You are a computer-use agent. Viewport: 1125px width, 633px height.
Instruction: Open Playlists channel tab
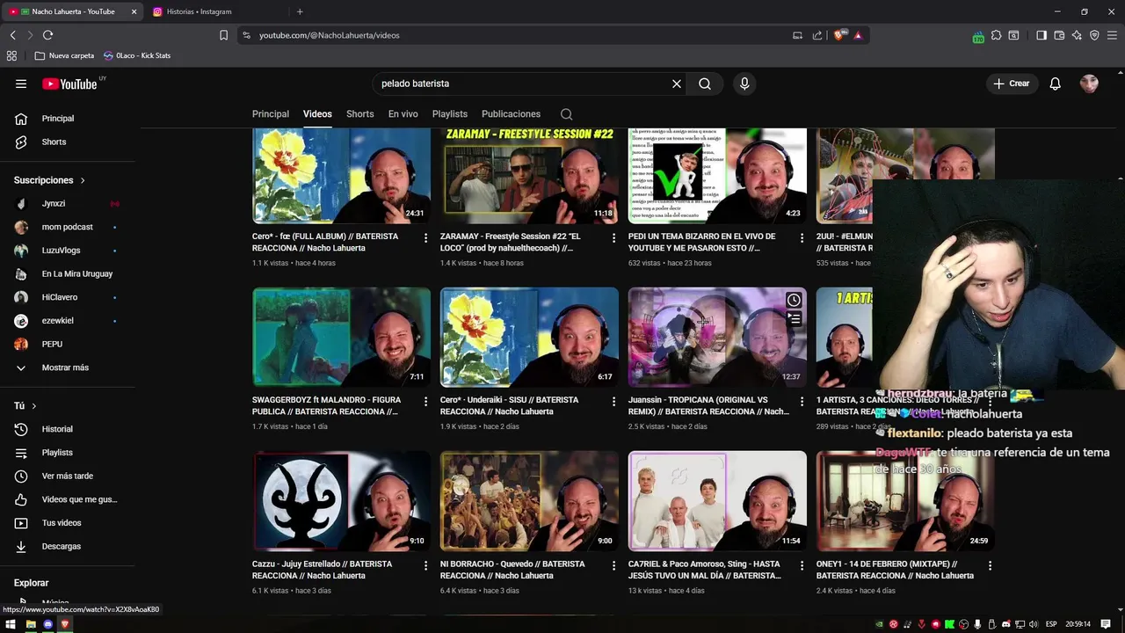450,114
